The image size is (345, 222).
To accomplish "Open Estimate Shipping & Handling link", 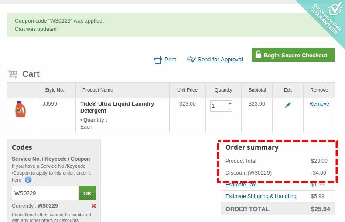I will (x=261, y=196).
